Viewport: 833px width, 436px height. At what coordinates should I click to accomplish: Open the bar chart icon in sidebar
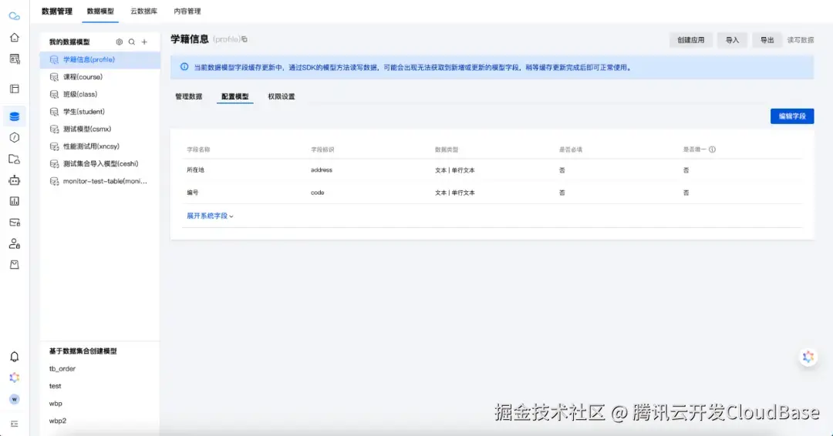pos(15,201)
